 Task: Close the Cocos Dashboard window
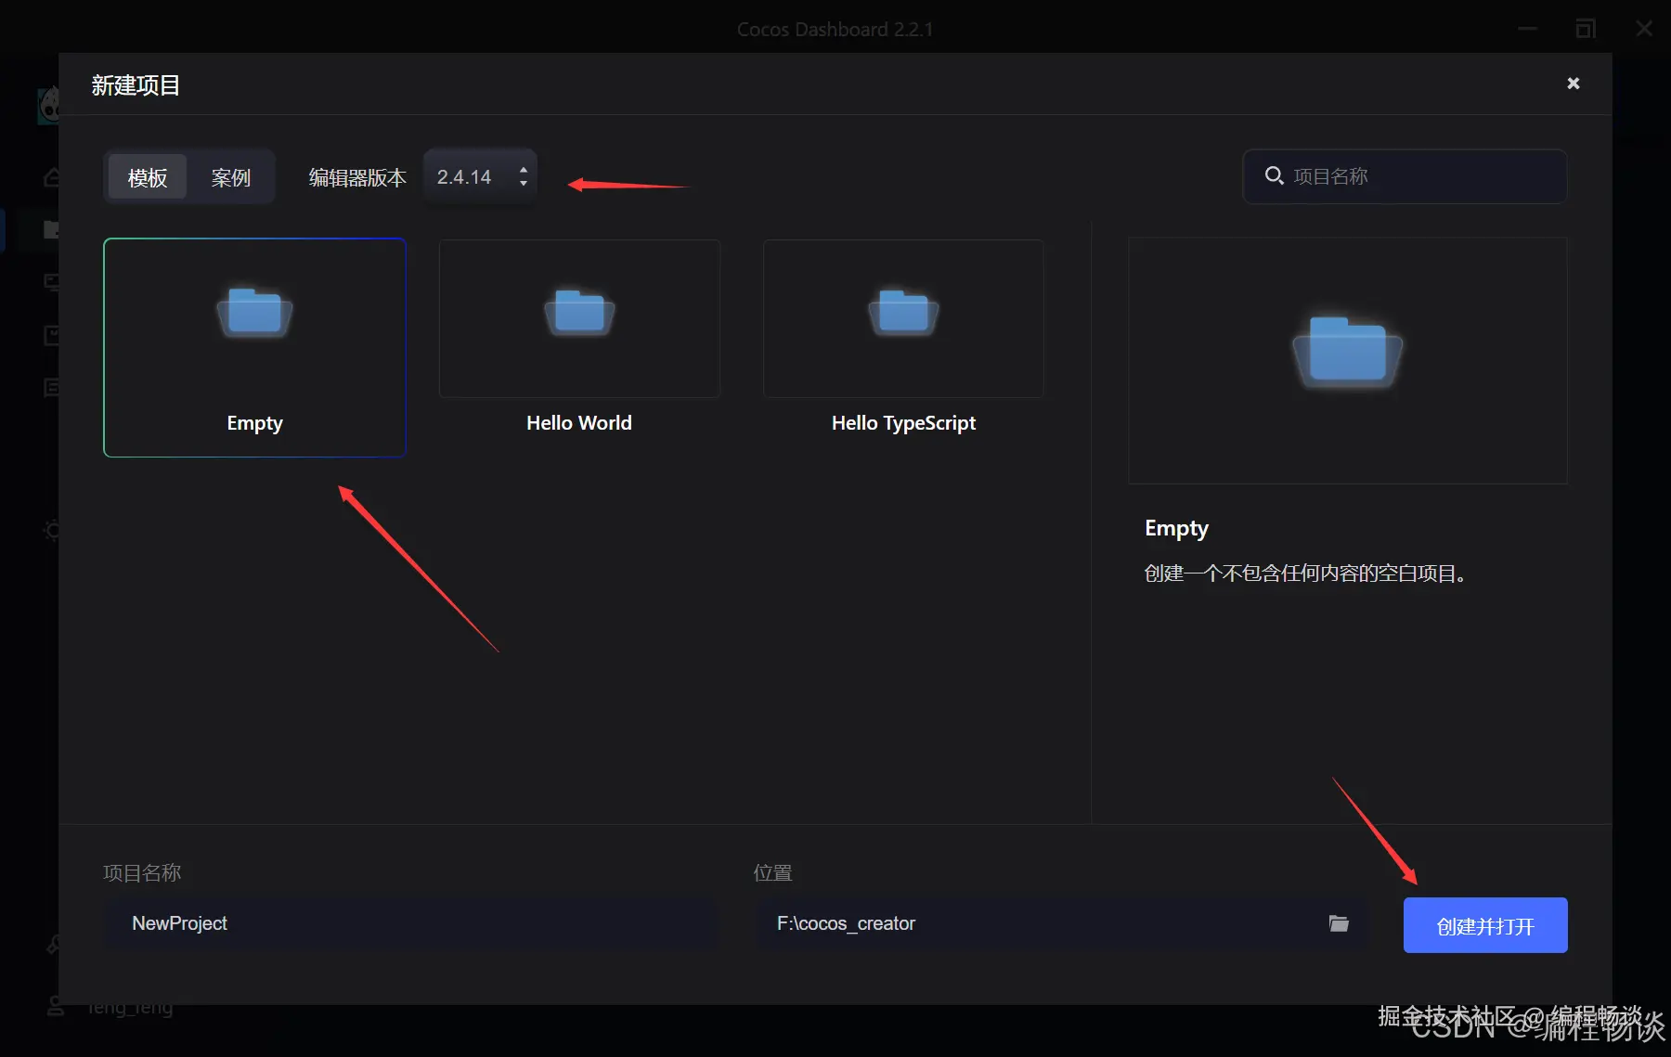1644,29
